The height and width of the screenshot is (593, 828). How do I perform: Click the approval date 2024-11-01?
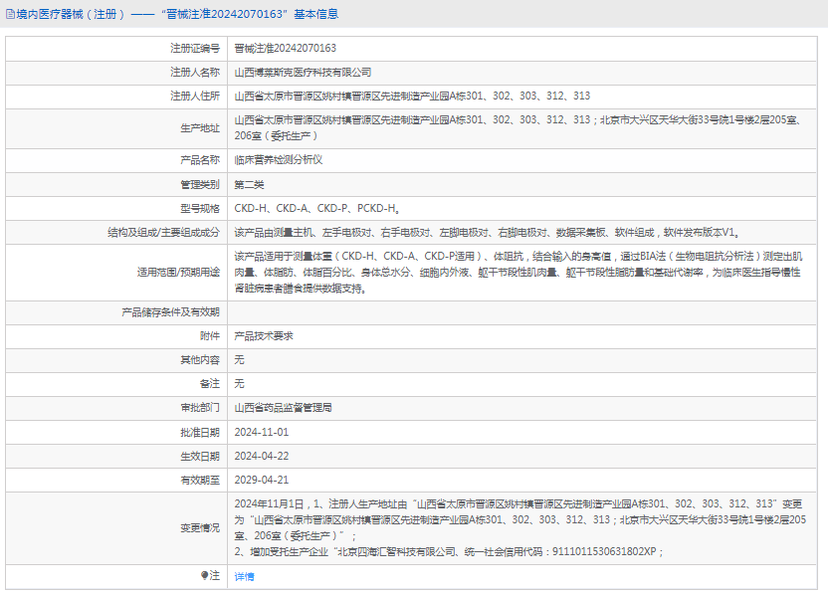click(x=261, y=432)
